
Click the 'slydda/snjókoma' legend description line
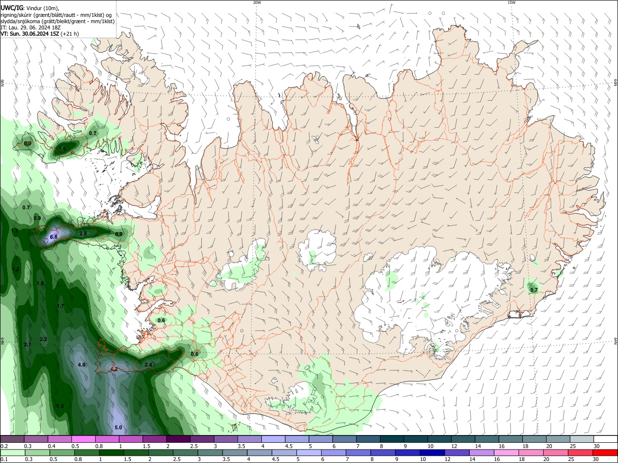tap(57, 21)
